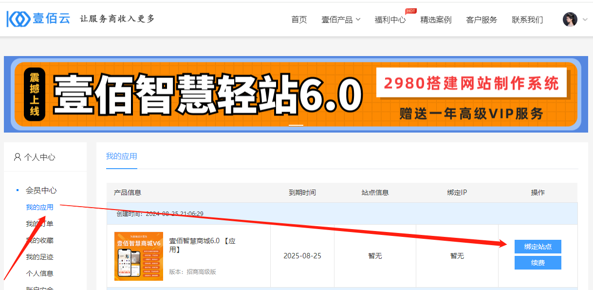Click the 操作 column header

[x=537, y=193]
